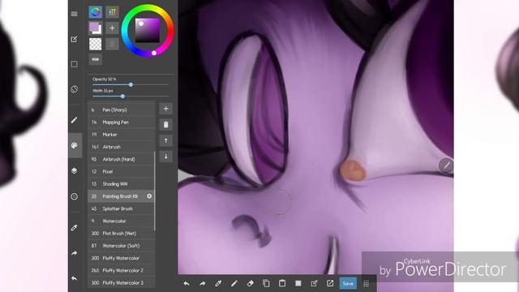Select the selection rectangle tool in sidebar
519x292 pixels.
pos(74,64)
